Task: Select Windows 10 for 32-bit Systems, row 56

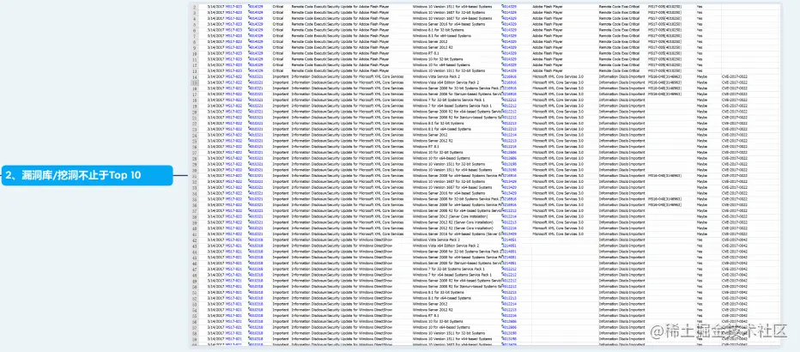Action: 439,321
